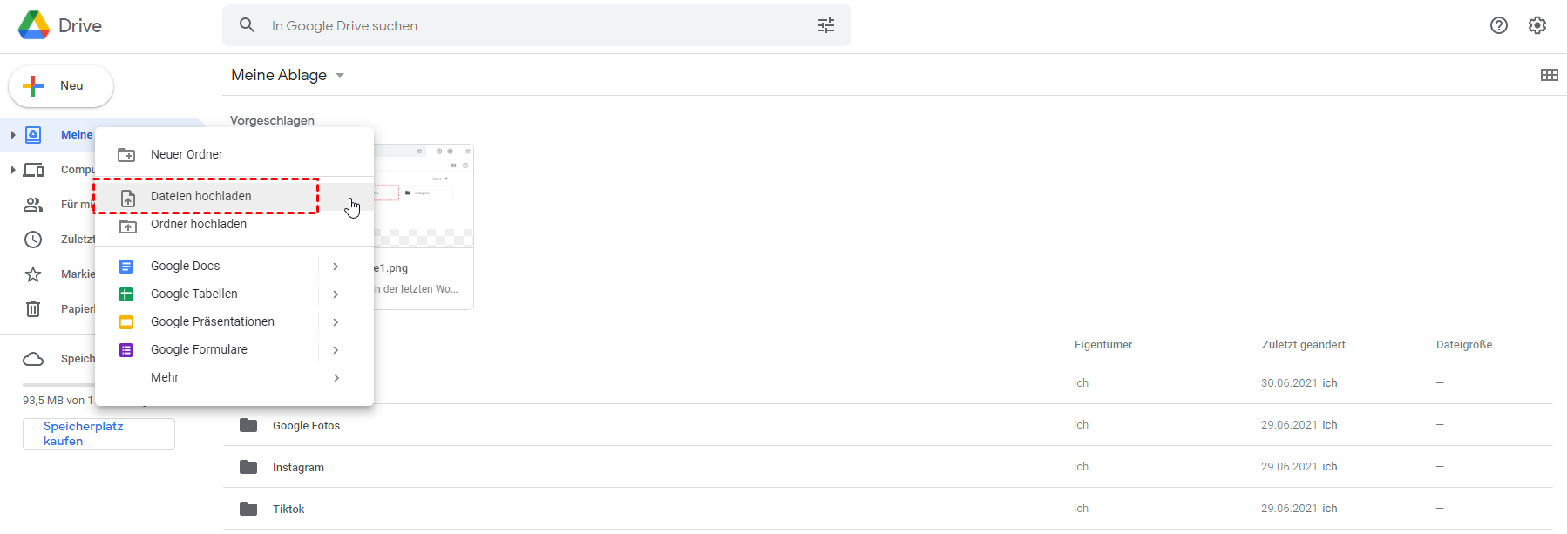Click the Google Drive logo

click(35, 26)
